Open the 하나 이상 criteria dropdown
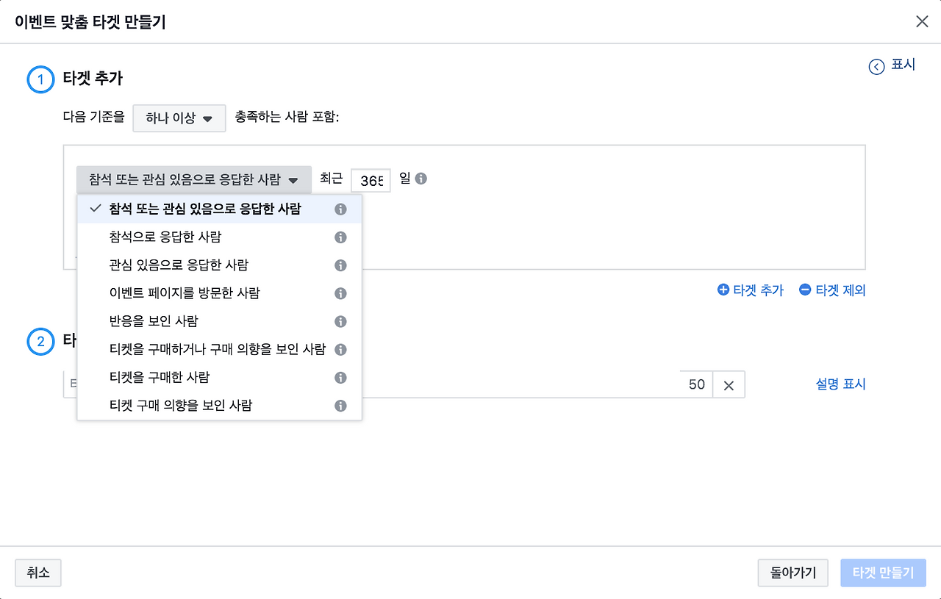This screenshot has height=599, width=941. pos(179,118)
